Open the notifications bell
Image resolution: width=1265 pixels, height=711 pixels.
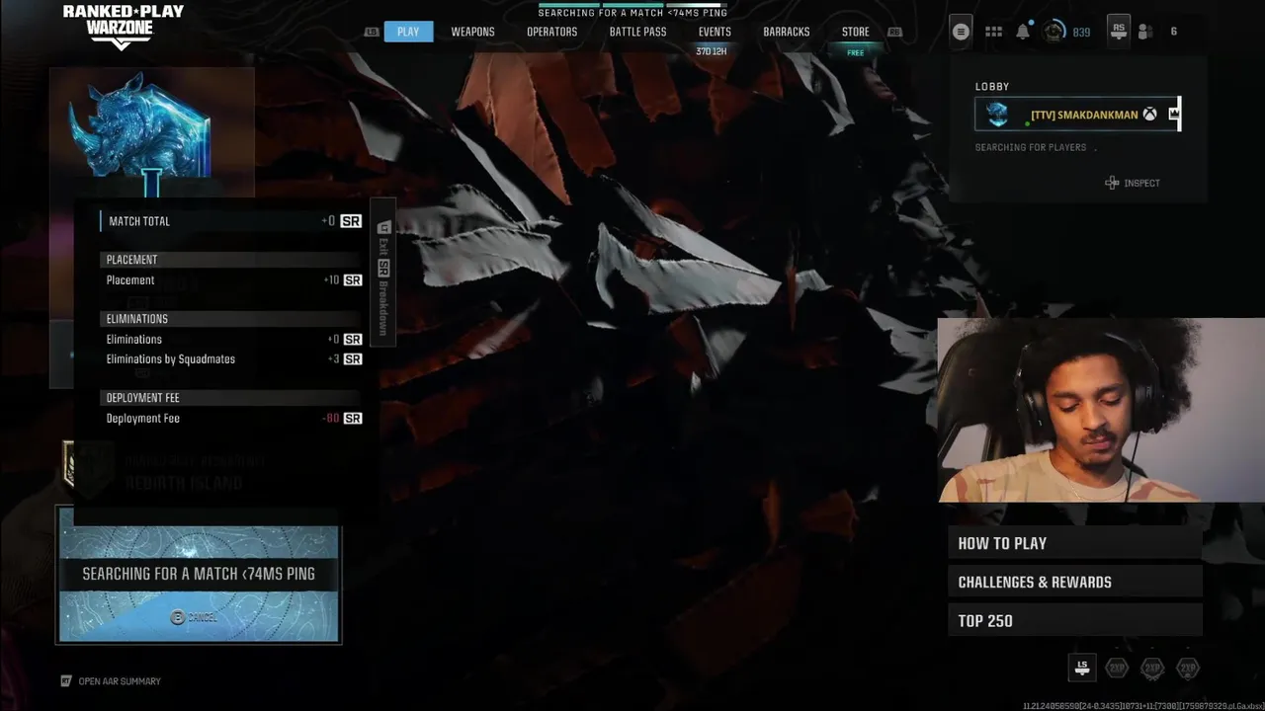(1023, 32)
